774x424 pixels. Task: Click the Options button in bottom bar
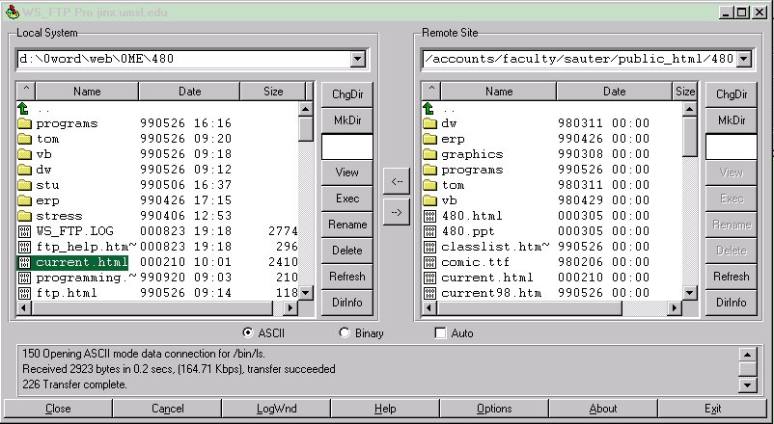click(494, 409)
